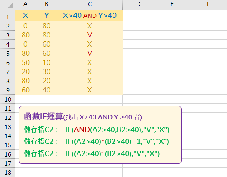The image size is (227, 177).
Task: Select row 6 header
Action: click(x=8, y=62)
